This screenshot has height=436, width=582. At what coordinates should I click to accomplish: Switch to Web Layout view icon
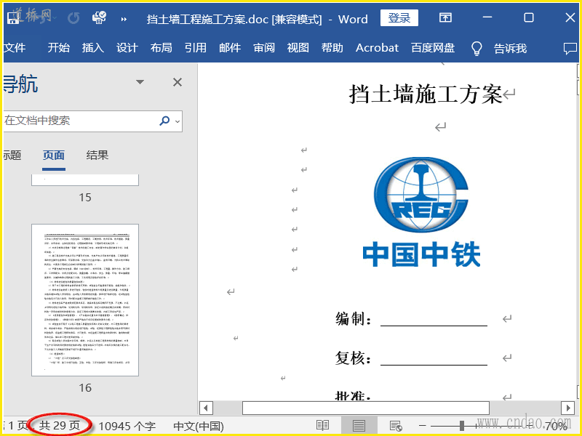pyautogui.click(x=396, y=426)
